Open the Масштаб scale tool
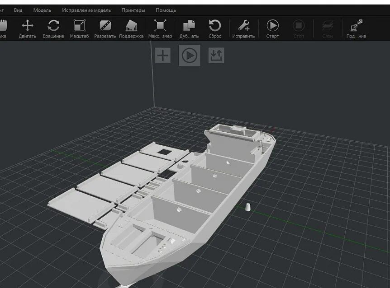Image resolution: width=390 pixels, height=288 pixels. 79,29
